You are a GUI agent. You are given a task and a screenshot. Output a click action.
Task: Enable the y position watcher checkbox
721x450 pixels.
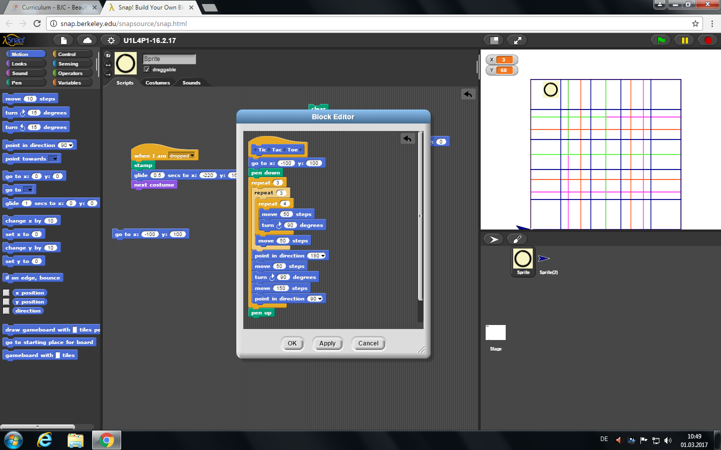[7, 302]
